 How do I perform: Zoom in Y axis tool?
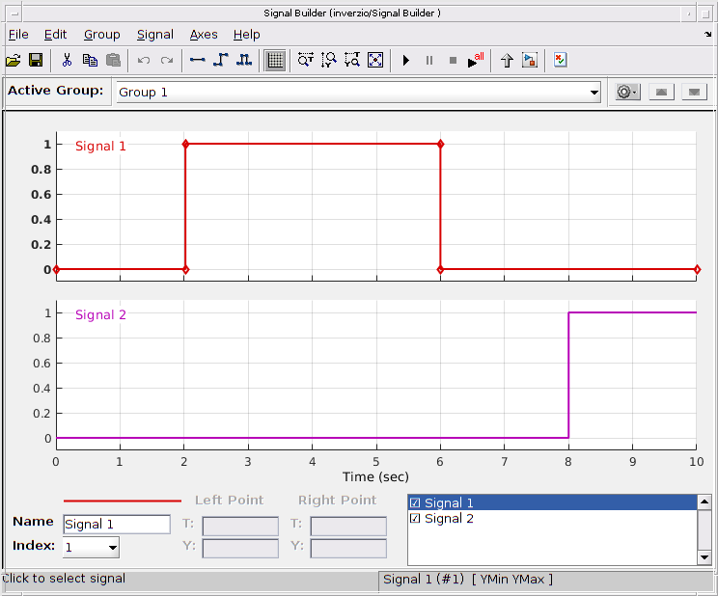pyautogui.click(x=329, y=61)
